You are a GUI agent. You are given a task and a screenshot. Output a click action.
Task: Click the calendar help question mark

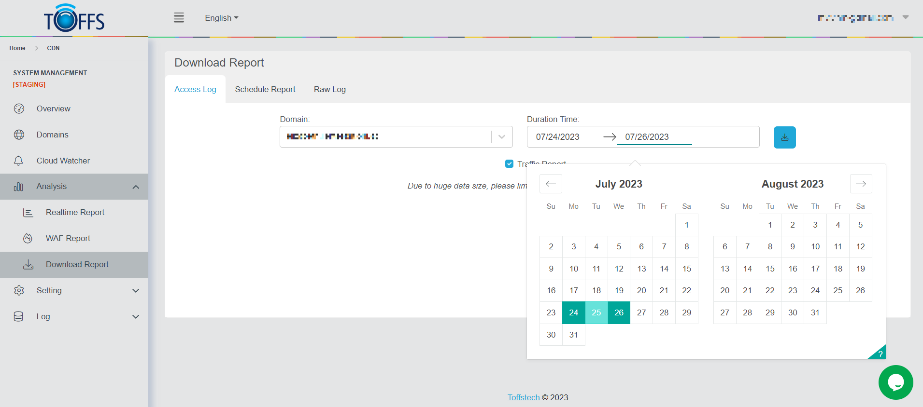880,354
